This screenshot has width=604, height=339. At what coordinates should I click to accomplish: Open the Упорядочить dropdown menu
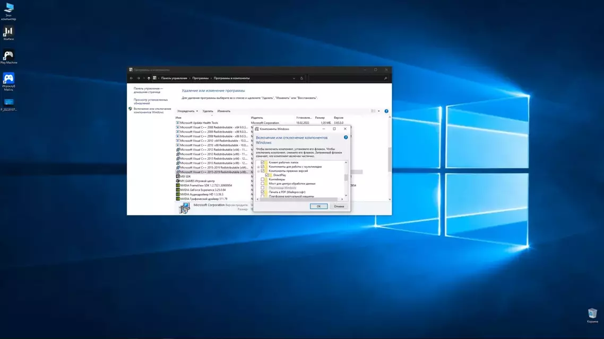point(187,111)
